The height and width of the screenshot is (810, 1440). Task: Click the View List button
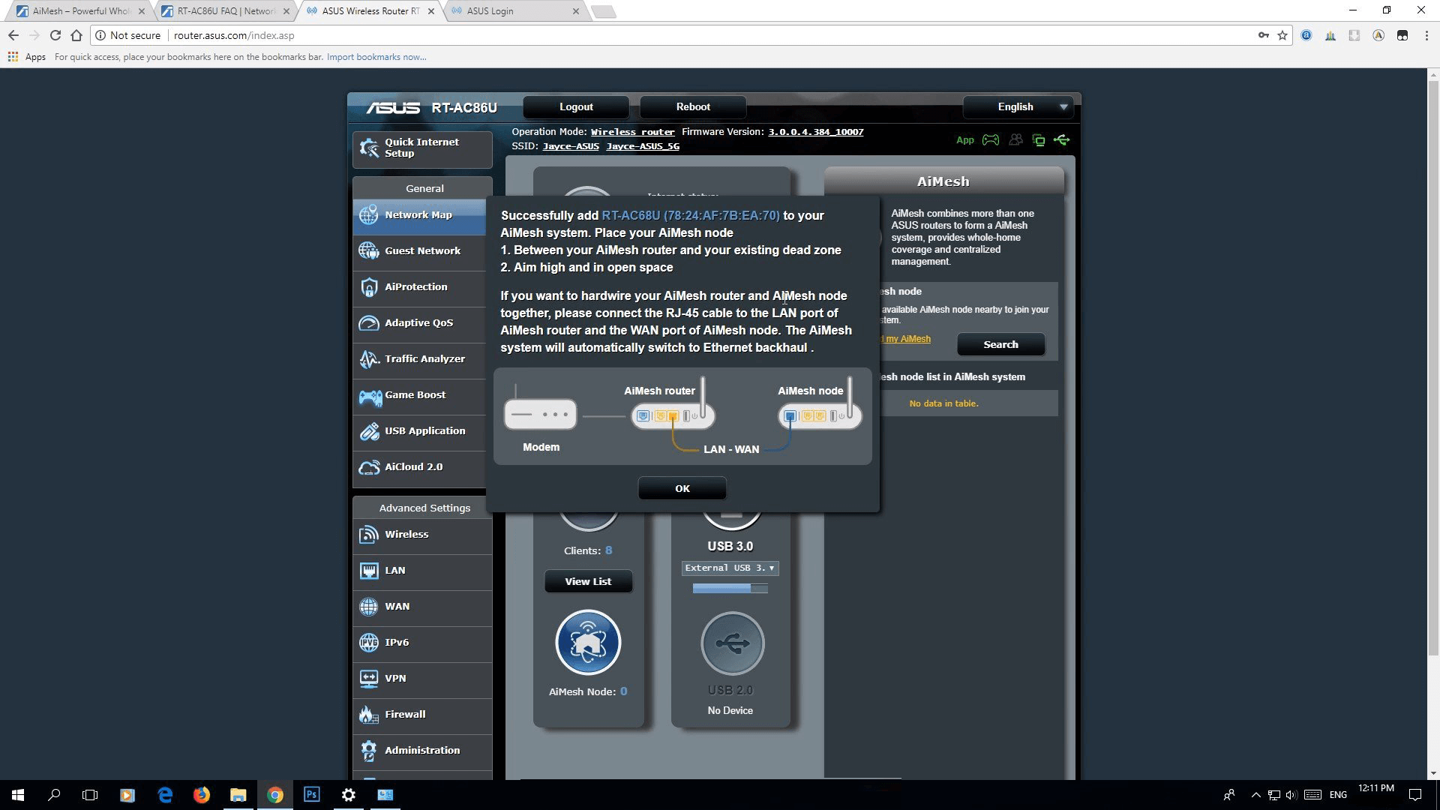pos(588,581)
